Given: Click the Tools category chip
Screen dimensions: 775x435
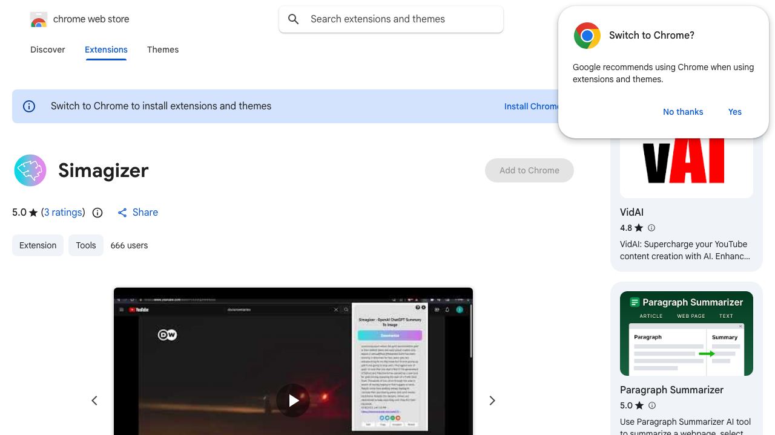Looking at the screenshot, I should point(86,245).
